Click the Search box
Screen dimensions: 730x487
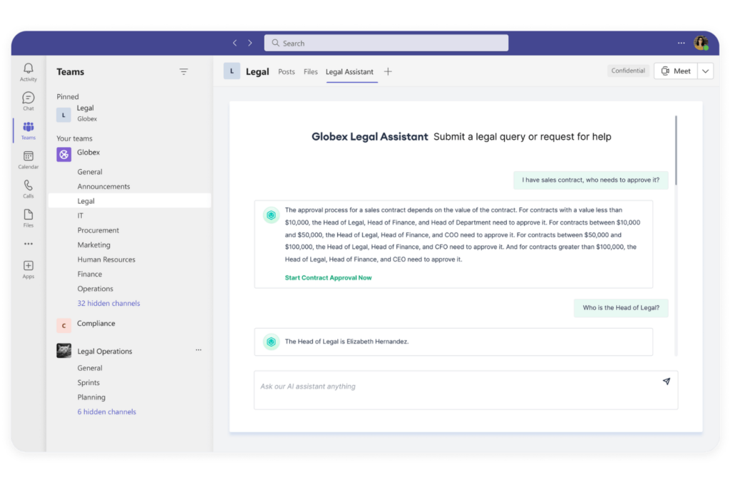[x=386, y=43]
